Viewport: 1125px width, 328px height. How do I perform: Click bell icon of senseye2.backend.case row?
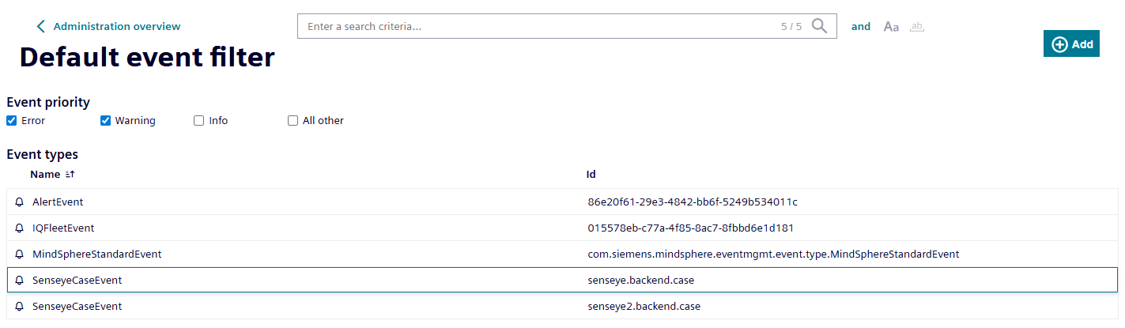coord(19,307)
